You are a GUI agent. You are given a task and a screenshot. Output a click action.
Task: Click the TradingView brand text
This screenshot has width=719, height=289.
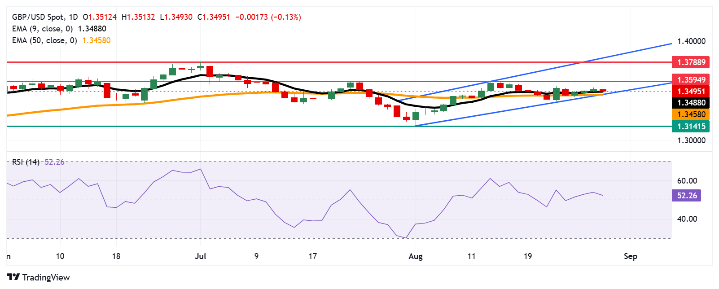pos(46,277)
